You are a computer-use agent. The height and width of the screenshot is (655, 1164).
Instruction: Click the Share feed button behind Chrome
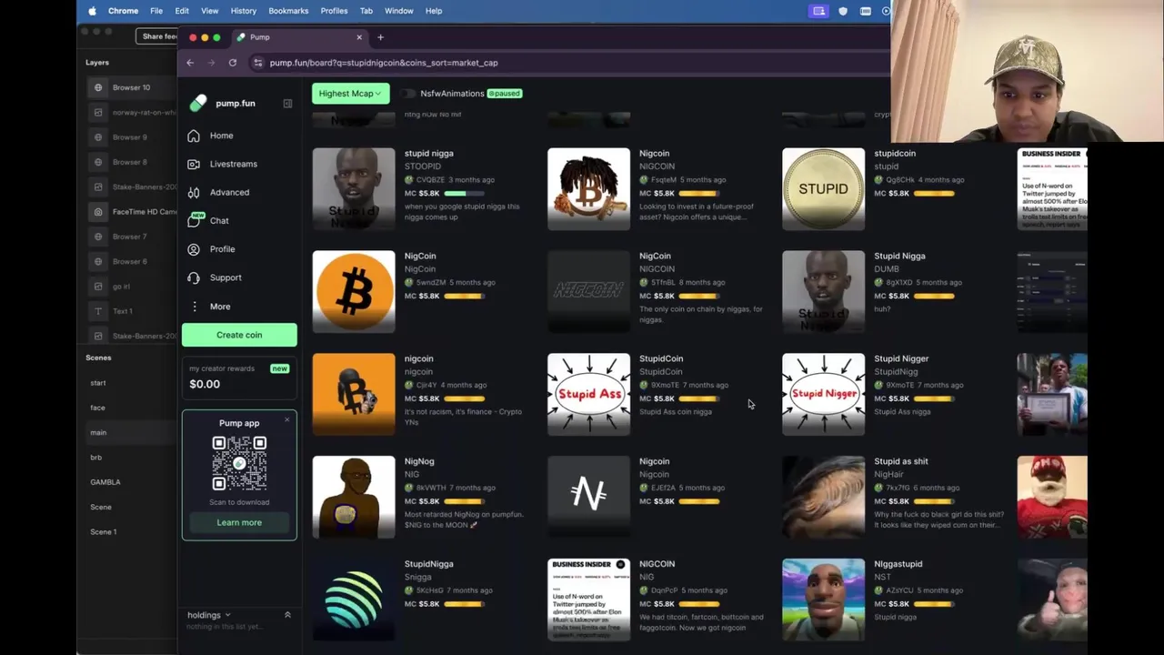tap(157, 36)
